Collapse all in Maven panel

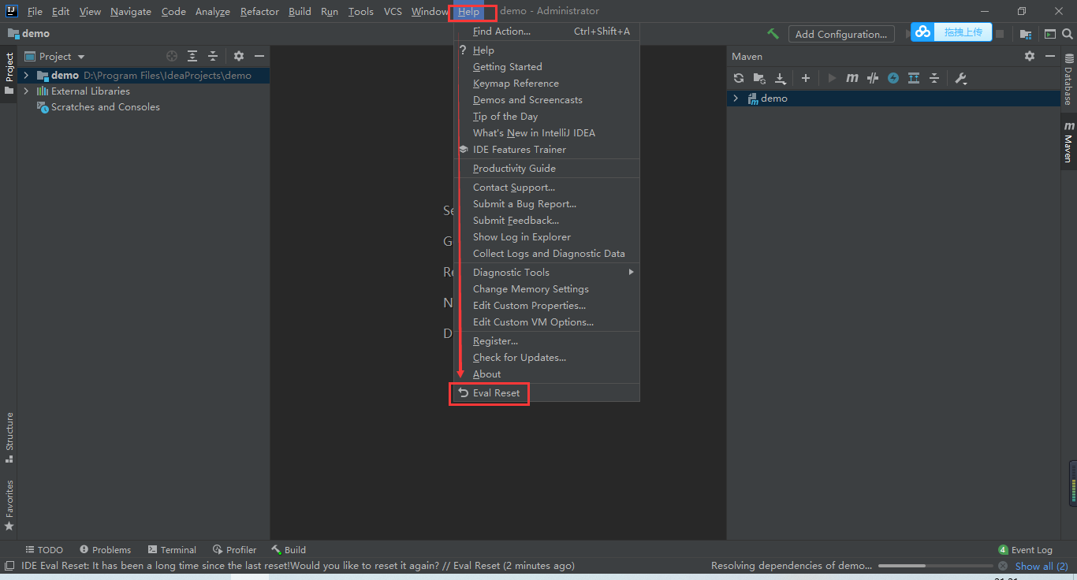tap(934, 78)
